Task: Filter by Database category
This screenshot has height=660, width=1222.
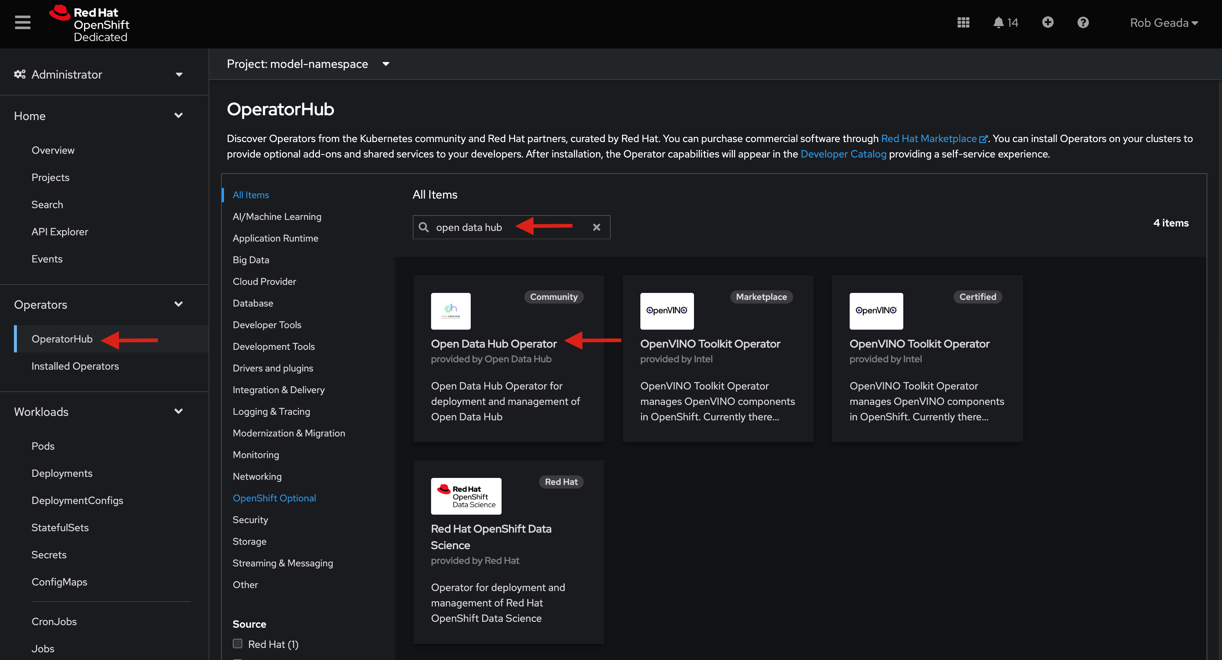Action: [x=253, y=303]
